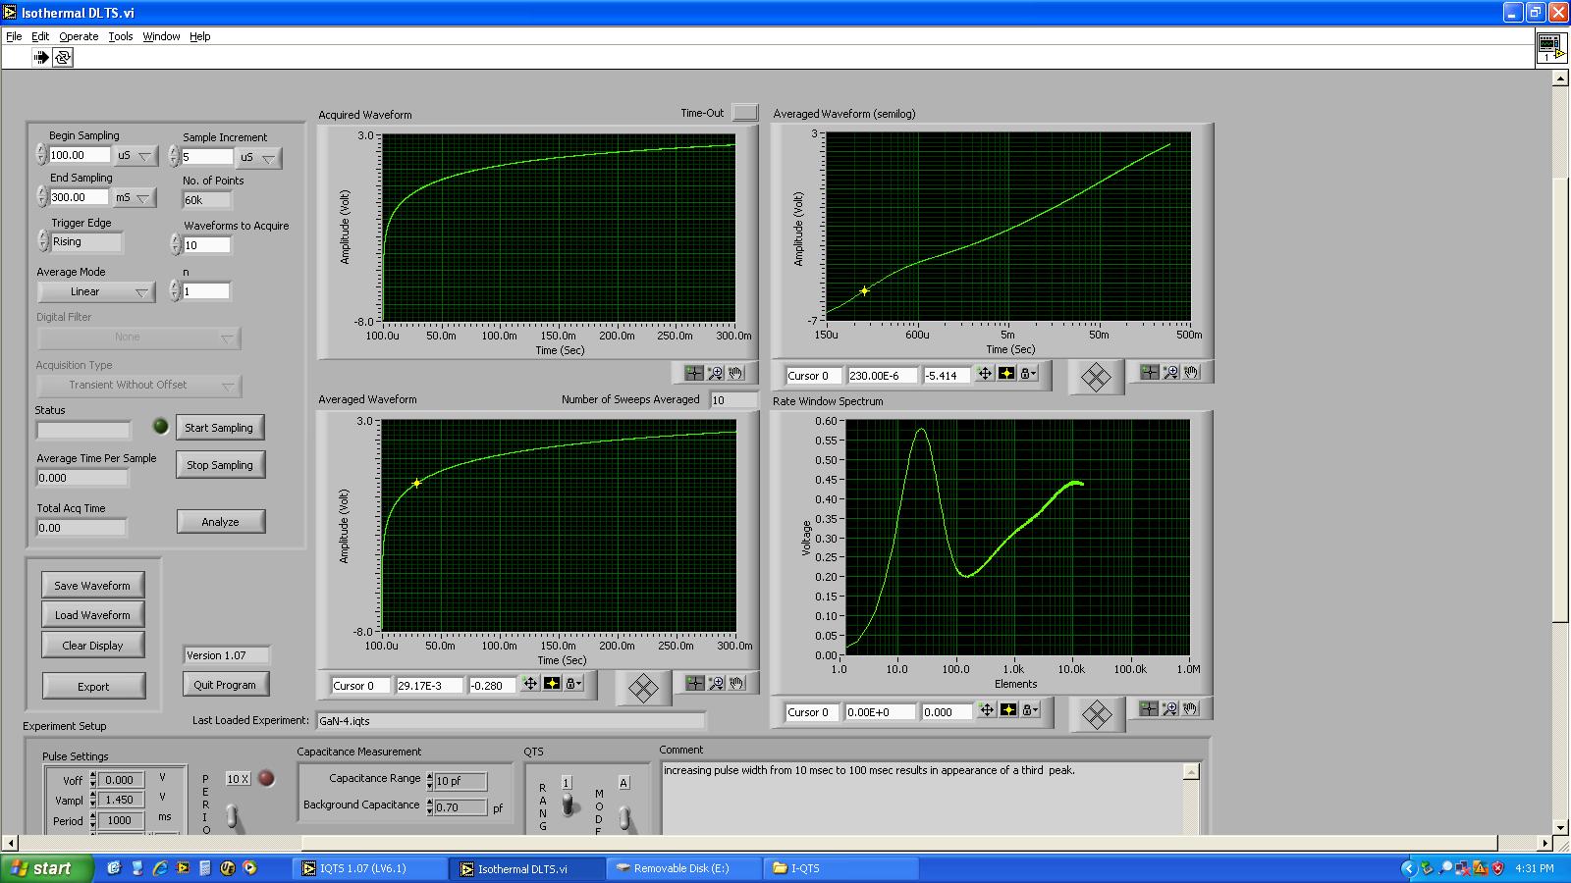Click the Comment box scrollbar up arrow
The height and width of the screenshot is (883, 1571).
(x=1191, y=772)
